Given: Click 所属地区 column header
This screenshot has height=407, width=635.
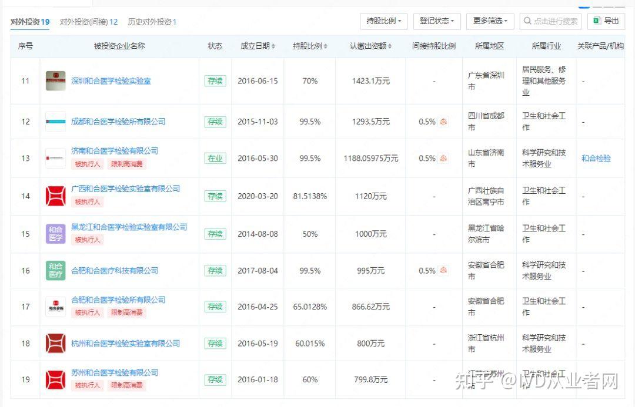Looking at the screenshot, I should click(489, 46).
